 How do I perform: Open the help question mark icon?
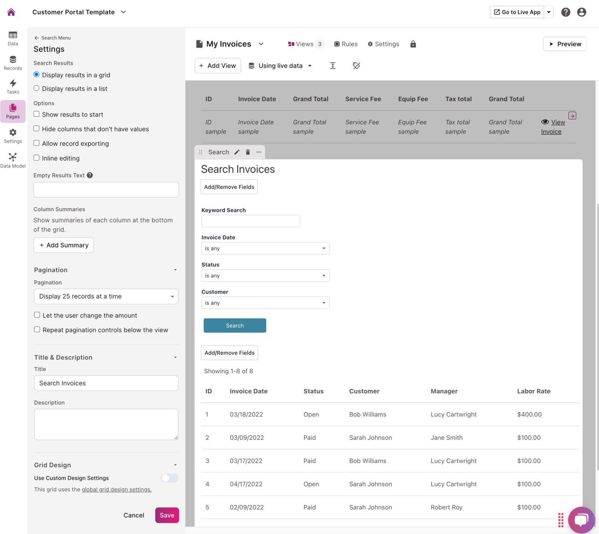coord(566,12)
